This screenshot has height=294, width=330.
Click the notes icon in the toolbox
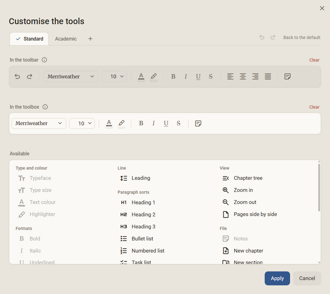(198, 123)
